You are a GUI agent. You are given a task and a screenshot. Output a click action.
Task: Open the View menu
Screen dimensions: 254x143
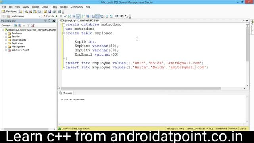tap(17, 7)
